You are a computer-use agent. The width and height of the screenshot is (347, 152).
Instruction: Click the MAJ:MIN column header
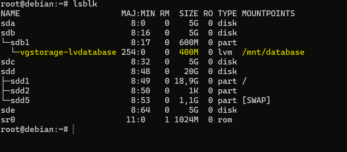click(x=136, y=14)
